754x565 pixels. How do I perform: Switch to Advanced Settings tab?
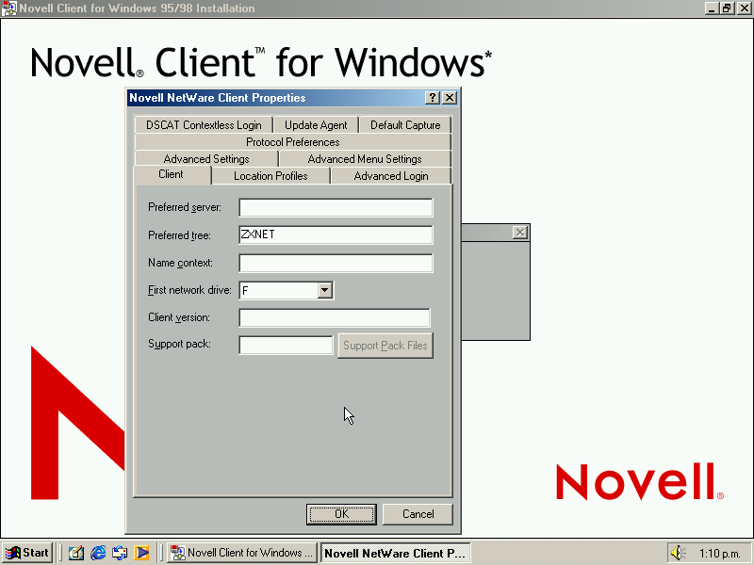(206, 158)
